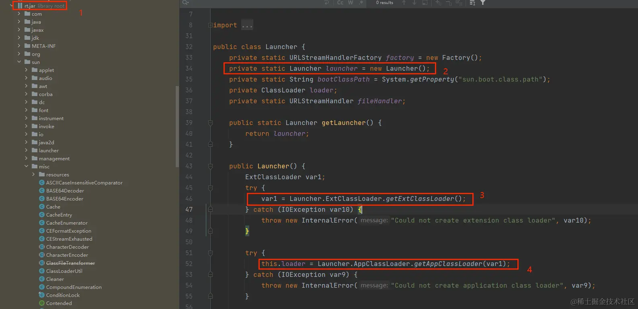Collapse the misc package
This screenshot has width=638, height=309.
[x=26, y=166]
